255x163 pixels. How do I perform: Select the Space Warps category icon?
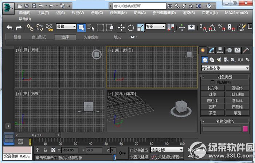240,60
